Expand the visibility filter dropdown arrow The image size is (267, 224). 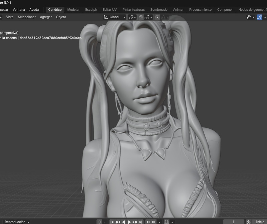pyautogui.click(x=253, y=17)
